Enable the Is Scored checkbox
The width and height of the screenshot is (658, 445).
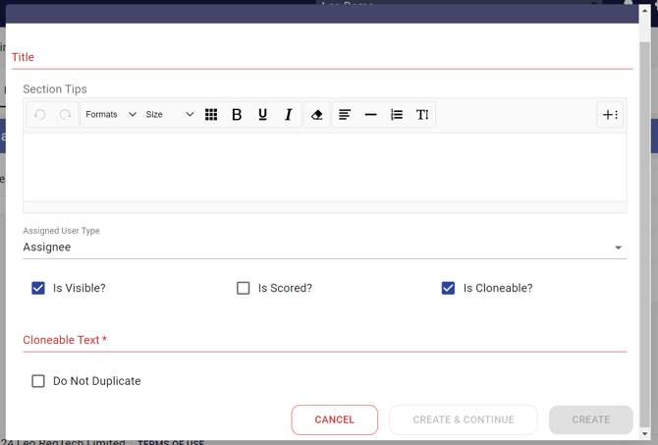tap(244, 288)
